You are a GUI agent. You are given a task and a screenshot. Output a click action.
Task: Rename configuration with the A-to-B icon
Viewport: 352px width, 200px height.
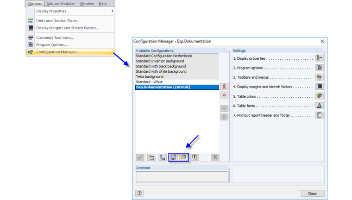click(x=162, y=157)
